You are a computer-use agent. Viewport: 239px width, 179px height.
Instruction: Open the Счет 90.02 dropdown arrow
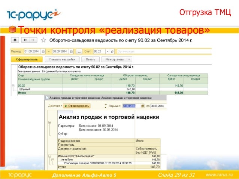pyautogui.click(x=108, y=52)
